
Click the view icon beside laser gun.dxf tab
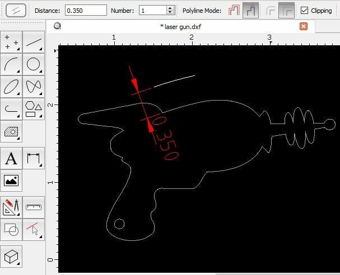tap(57, 26)
